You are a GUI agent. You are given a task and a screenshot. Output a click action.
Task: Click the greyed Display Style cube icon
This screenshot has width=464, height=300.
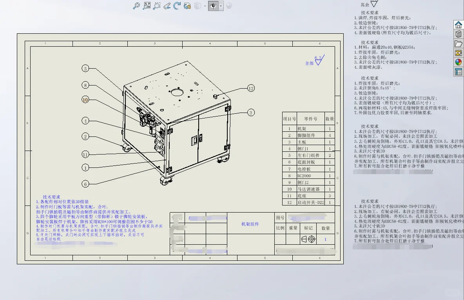(198, 6)
